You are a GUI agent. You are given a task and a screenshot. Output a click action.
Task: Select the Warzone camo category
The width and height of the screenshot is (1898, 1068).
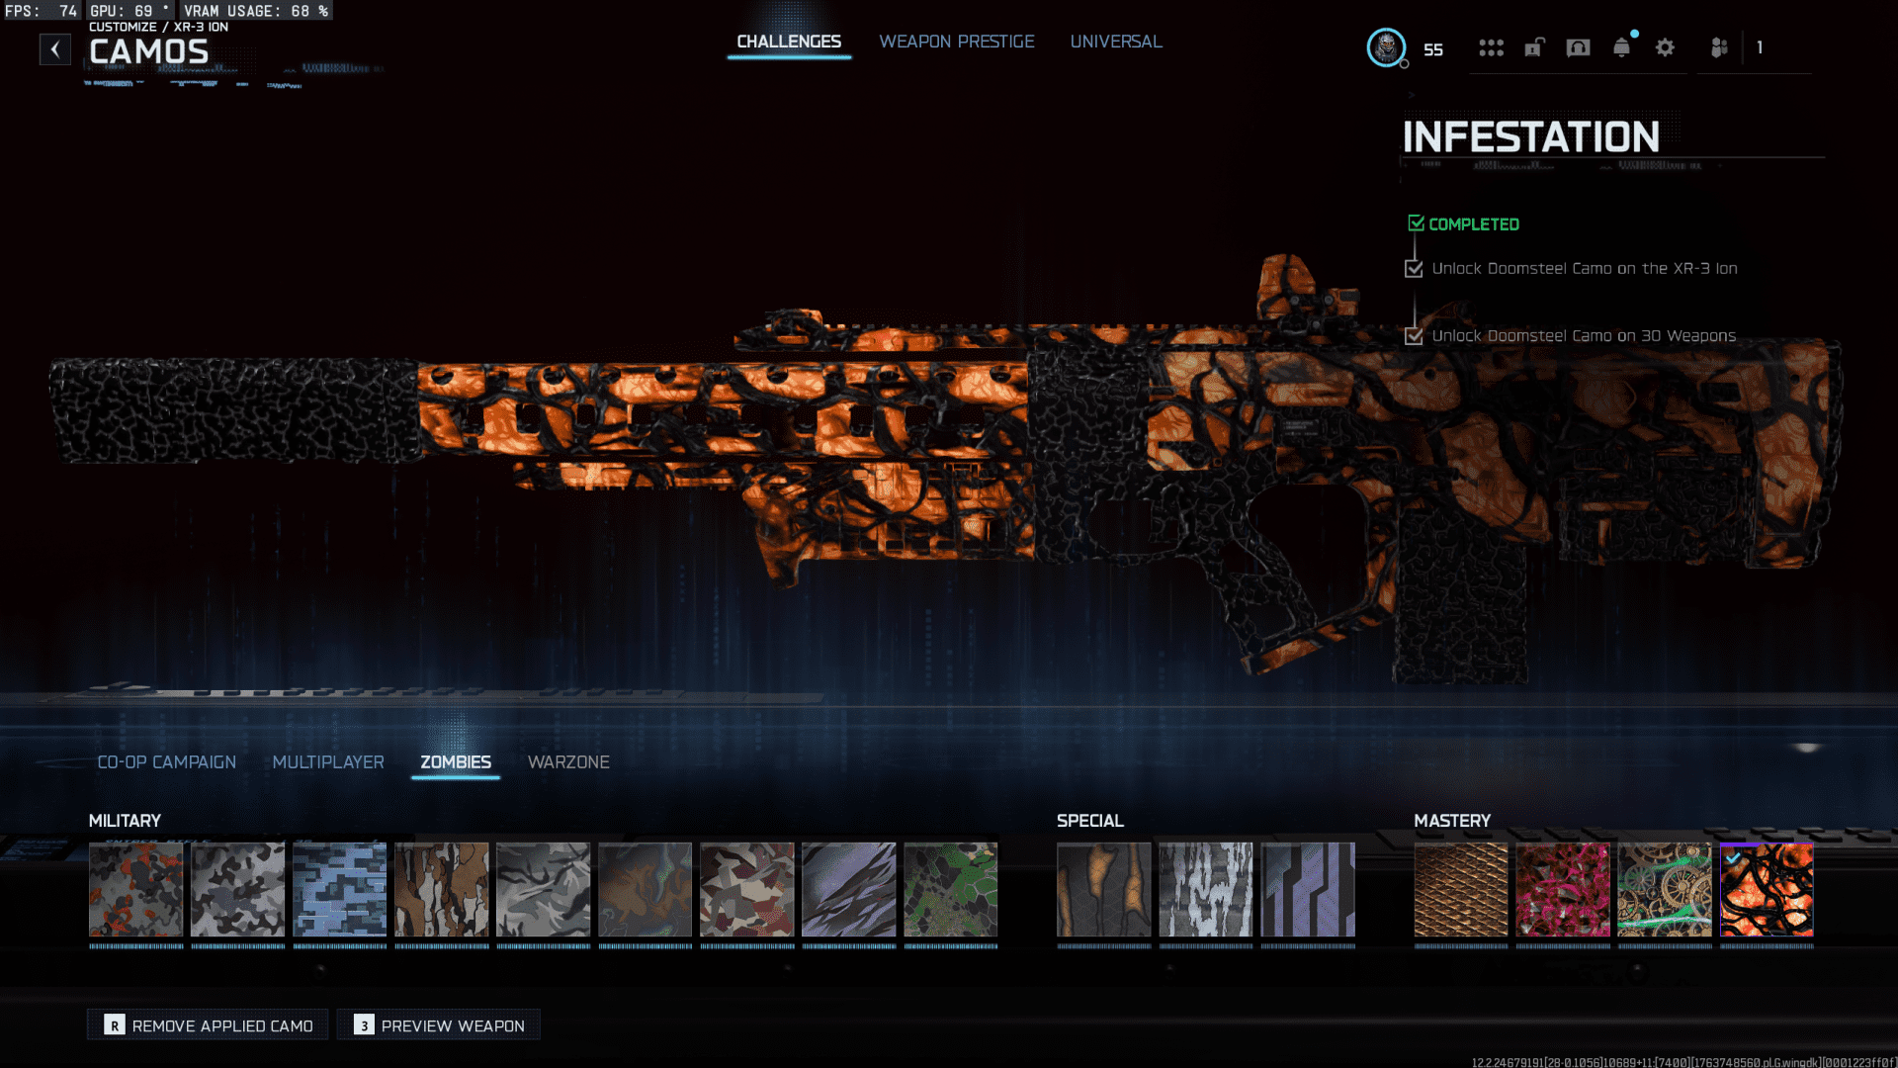point(568,762)
